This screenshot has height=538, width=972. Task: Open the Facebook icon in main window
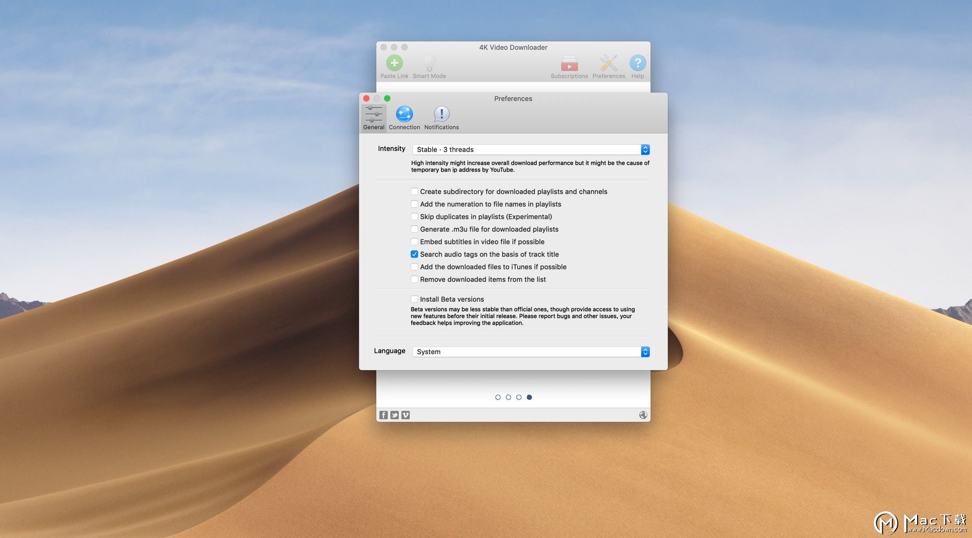coord(384,415)
